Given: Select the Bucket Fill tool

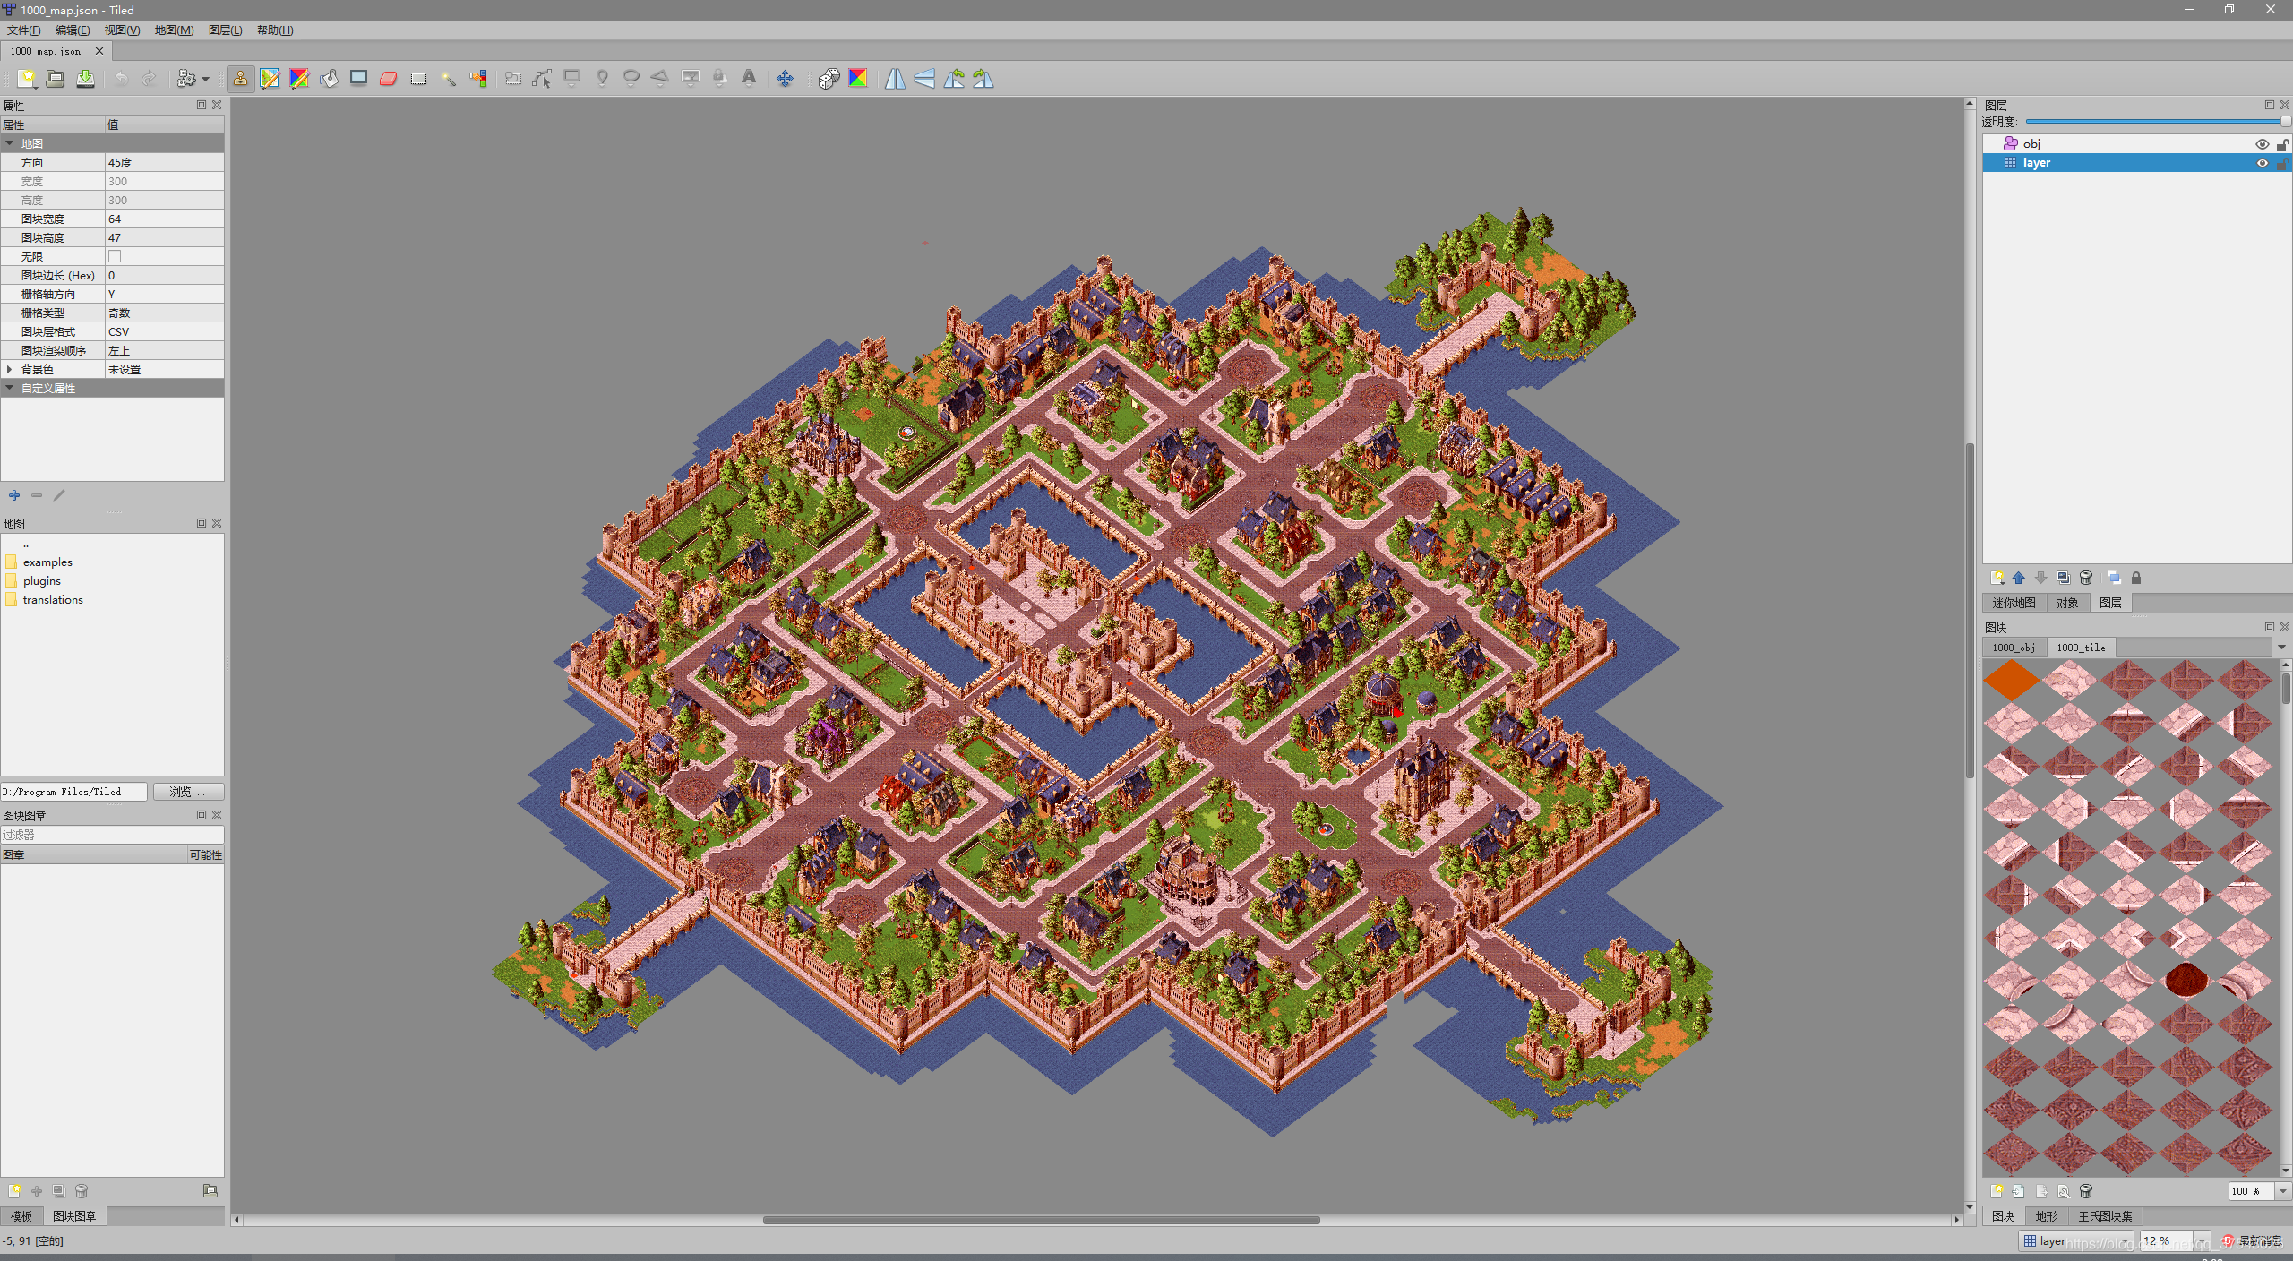Looking at the screenshot, I should (329, 79).
